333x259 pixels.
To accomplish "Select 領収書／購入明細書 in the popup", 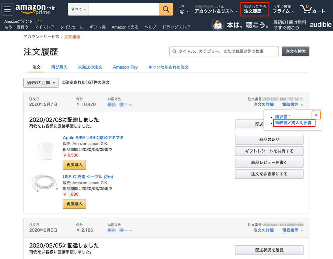I will tap(293, 123).
